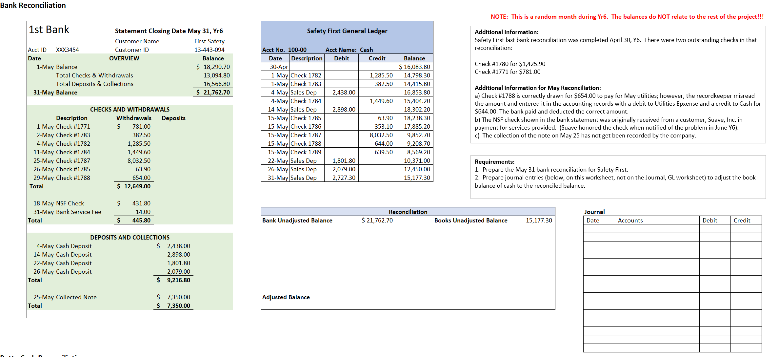Click the Check 1788 row in the ledger
Screen dimensions: 779x357
point(306,143)
